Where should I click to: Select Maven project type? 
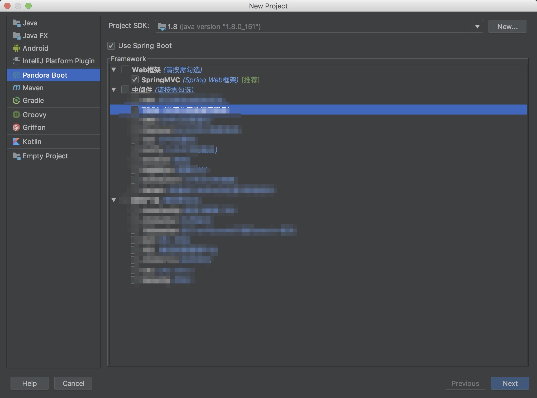point(54,88)
